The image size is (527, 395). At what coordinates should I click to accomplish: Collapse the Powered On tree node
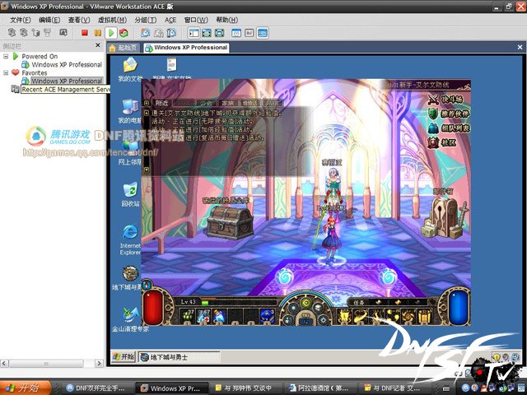click(x=7, y=56)
